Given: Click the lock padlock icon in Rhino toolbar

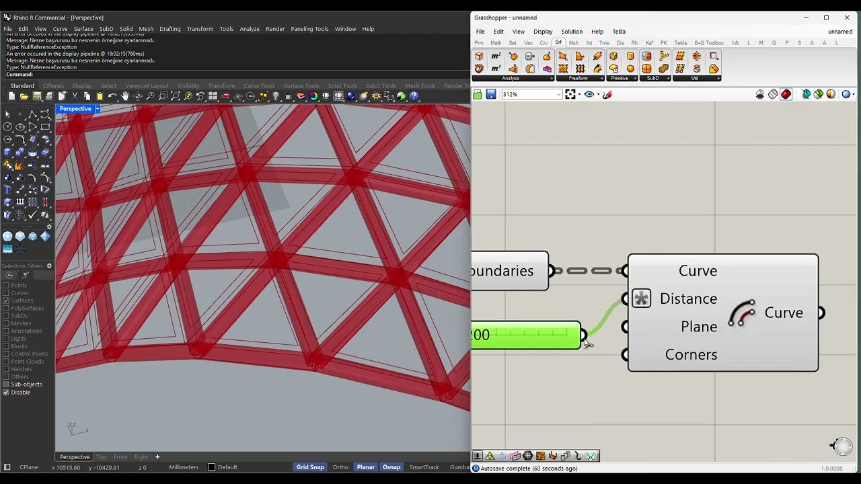Looking at the screenshot, I should click(288, 96).
